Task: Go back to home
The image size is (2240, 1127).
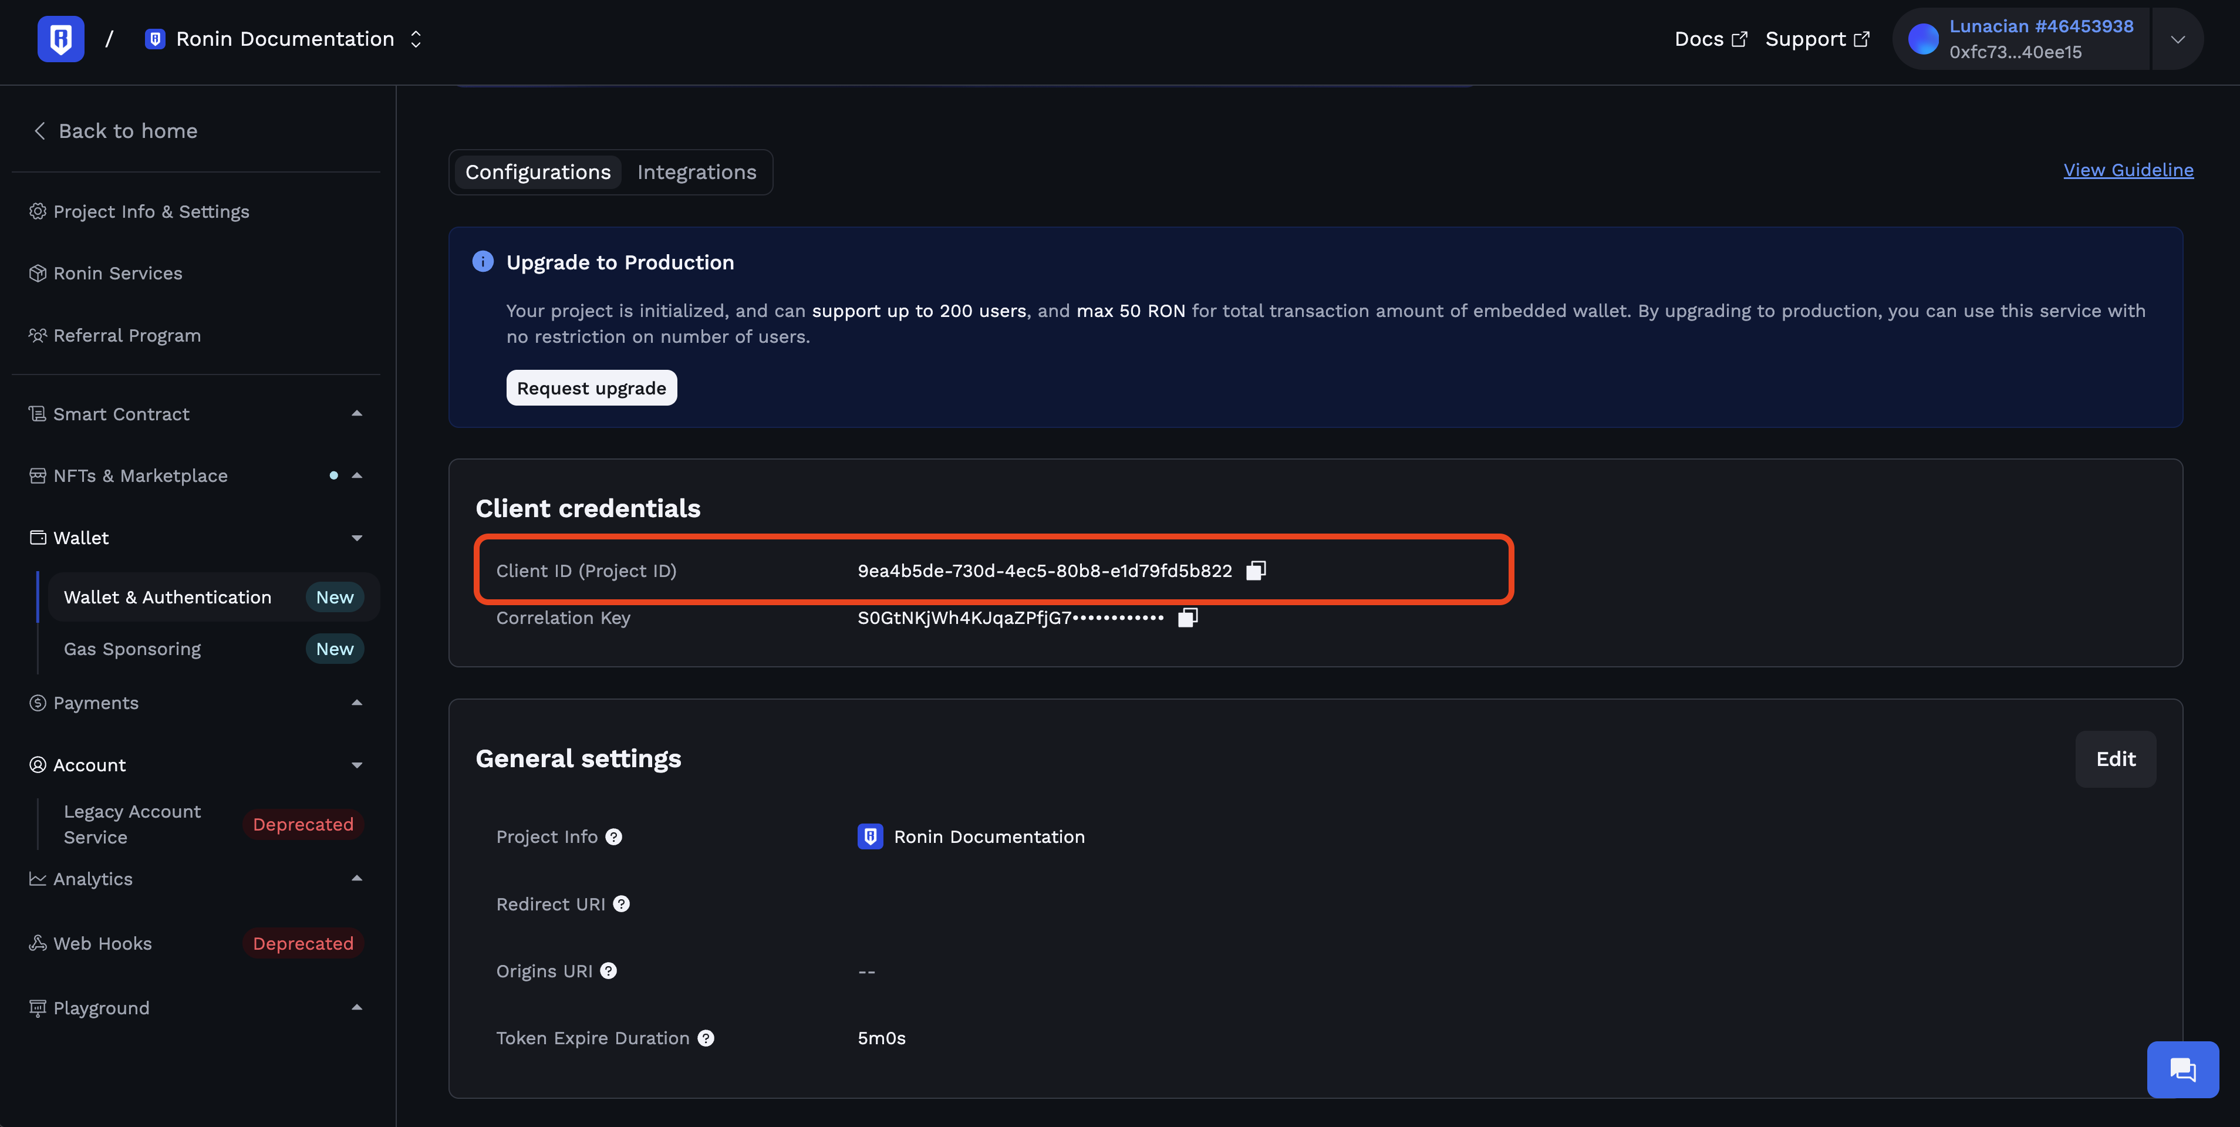Action: pyautogui.click(x=116, y=131)
